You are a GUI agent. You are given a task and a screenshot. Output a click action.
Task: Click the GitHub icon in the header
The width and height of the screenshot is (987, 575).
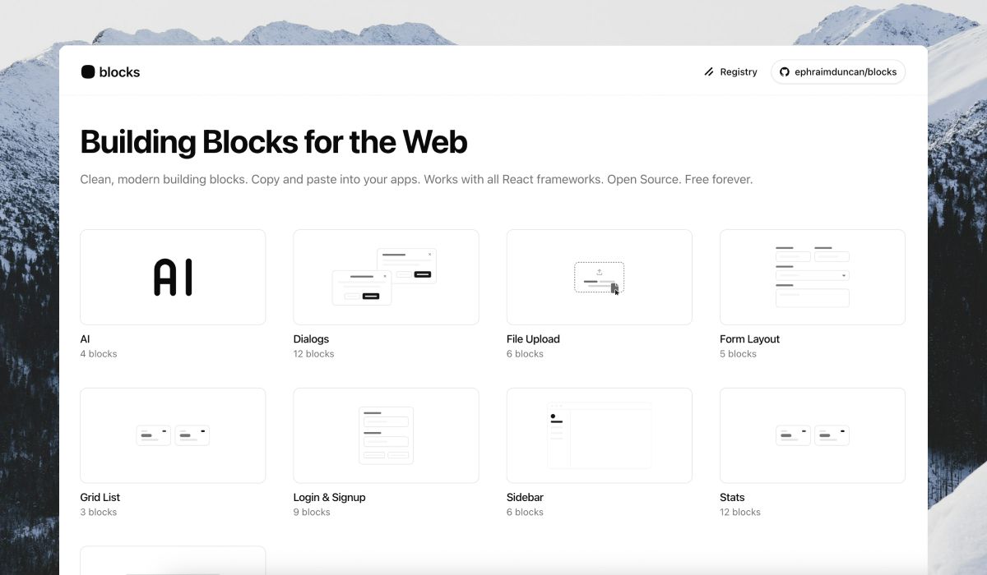(784, 71)
